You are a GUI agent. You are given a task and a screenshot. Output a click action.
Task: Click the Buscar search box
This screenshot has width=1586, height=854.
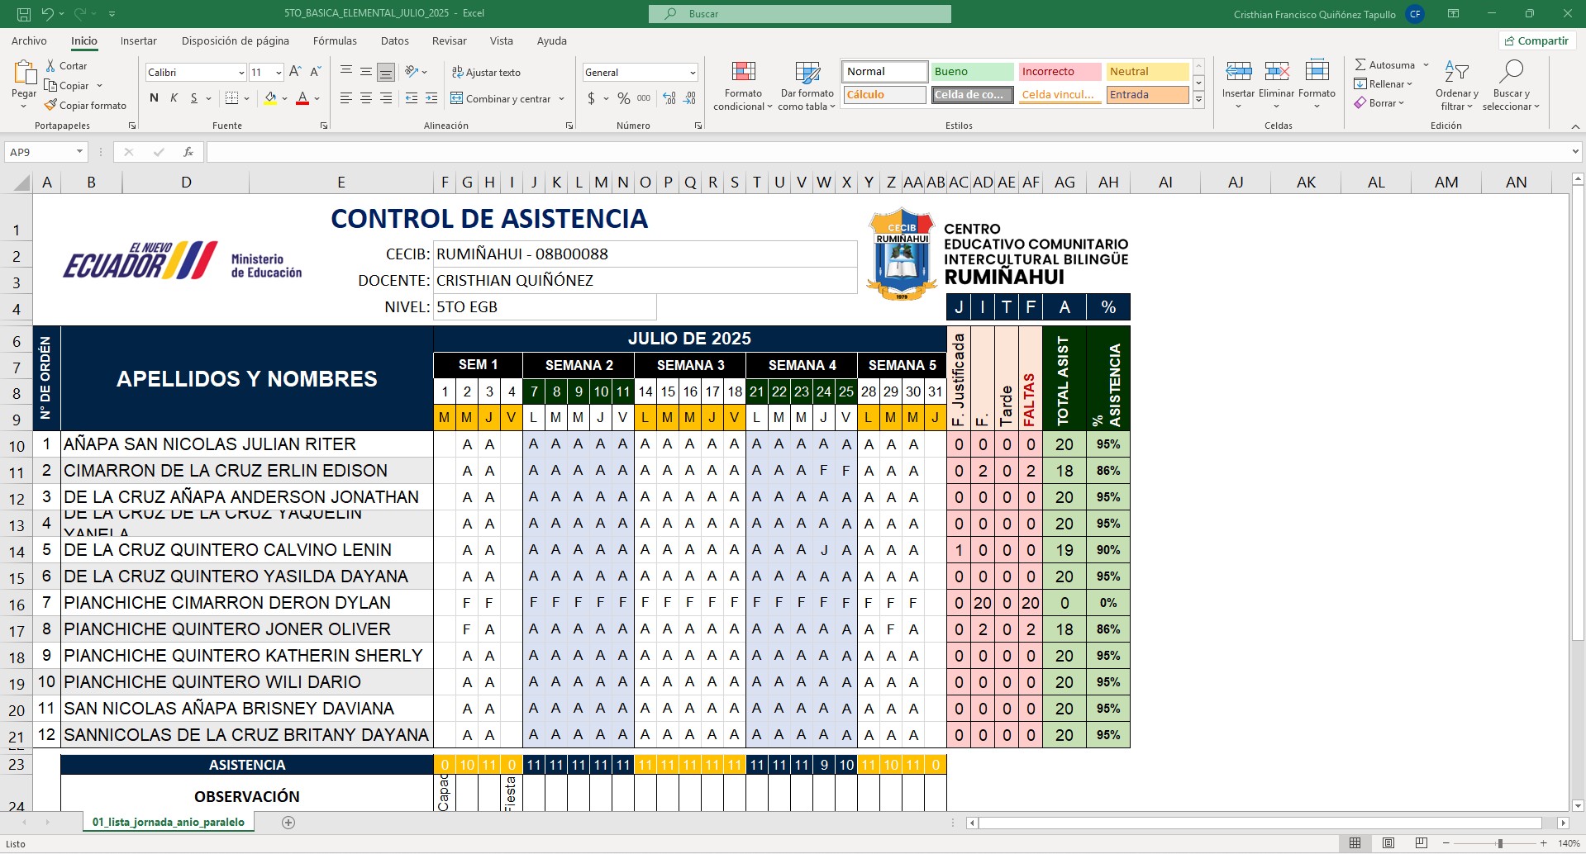coord(799,14)
